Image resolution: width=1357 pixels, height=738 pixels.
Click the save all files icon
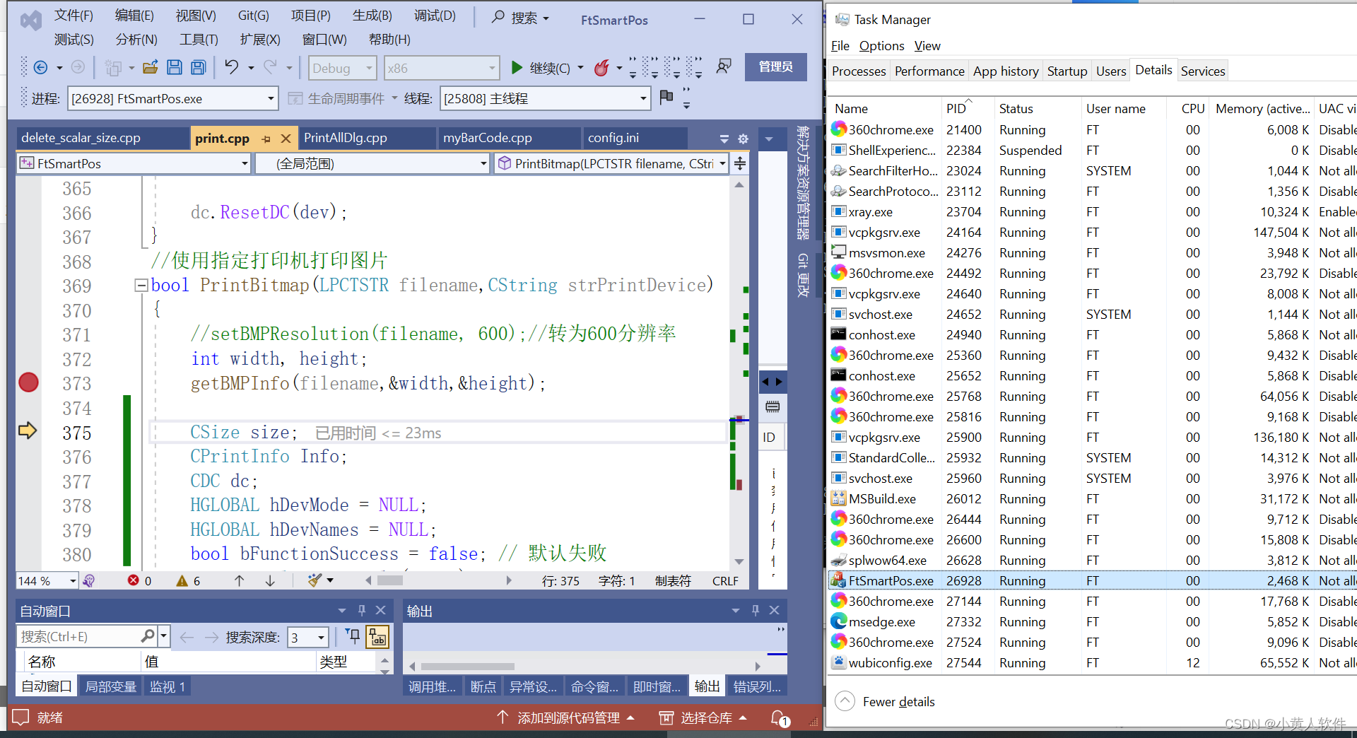coord(199,68)
